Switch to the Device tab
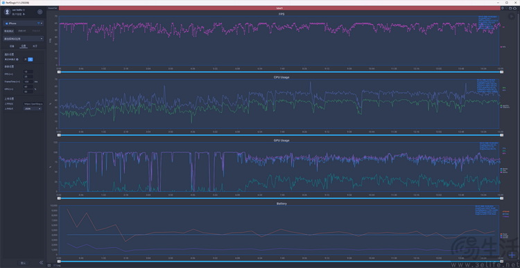Image resolution: width=520 pixels, height=268 pixels. point(12,46)
